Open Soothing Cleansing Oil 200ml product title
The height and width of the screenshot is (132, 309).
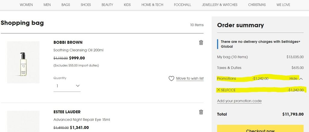point(78,50)
